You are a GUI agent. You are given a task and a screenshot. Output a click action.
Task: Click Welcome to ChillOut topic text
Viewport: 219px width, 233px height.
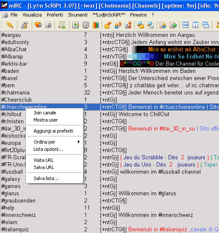144,114
